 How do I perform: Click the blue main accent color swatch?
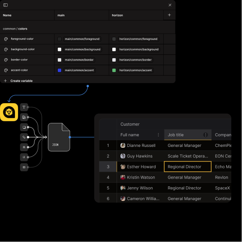pyautogui.click(x=60, y=70)
